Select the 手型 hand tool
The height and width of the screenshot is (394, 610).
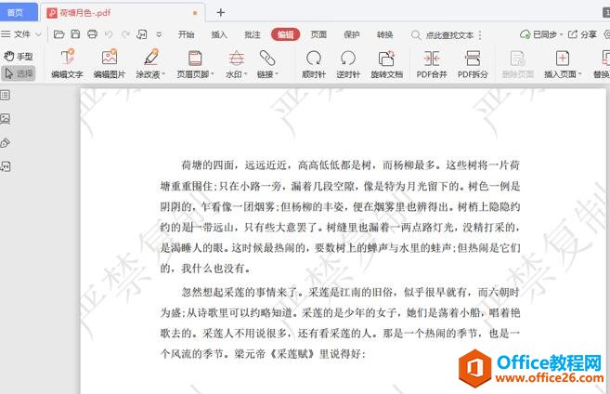pos(19,57)
